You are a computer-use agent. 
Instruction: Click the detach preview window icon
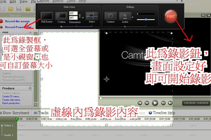pos(209,15)
